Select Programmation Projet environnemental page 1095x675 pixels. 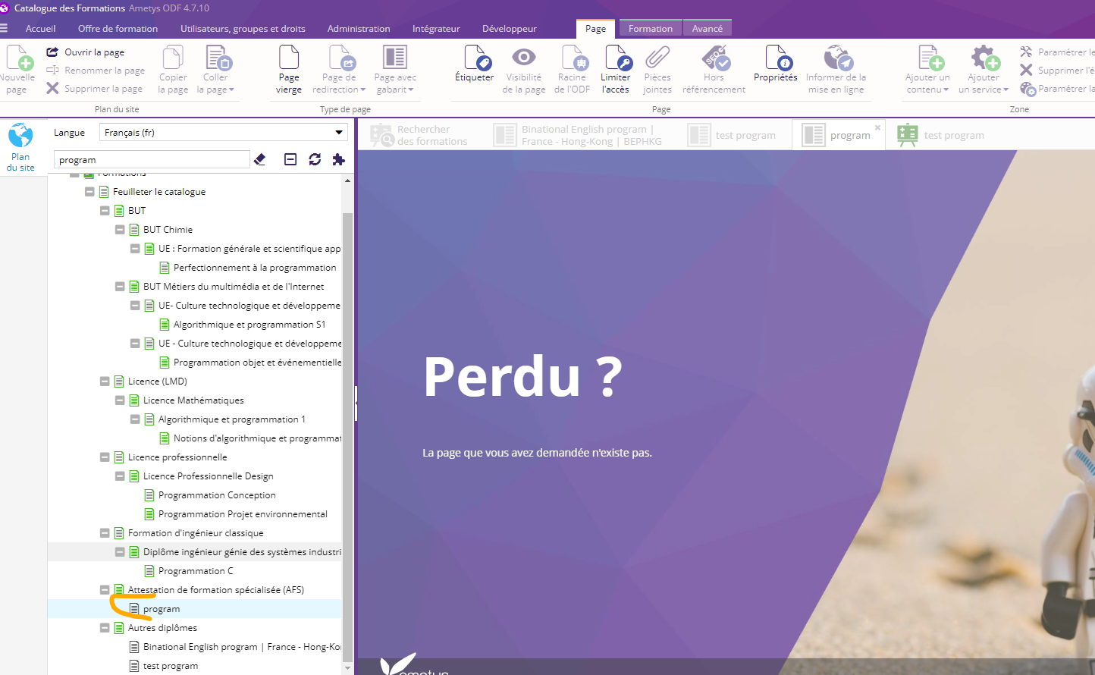click(x=243, y=514)
